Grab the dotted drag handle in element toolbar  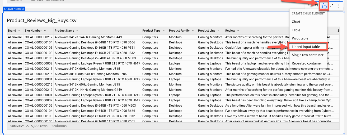(309, 6)
